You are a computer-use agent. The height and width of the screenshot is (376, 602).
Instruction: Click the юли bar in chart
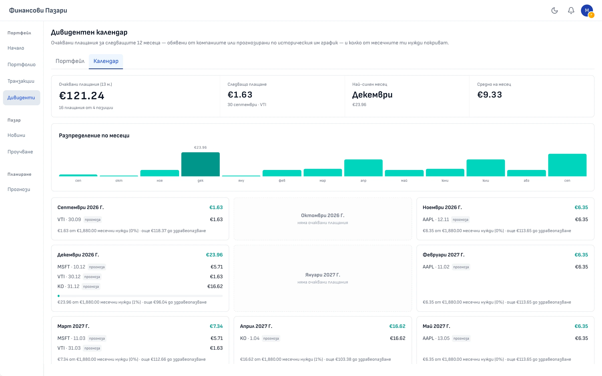click(x=486, y=168)
